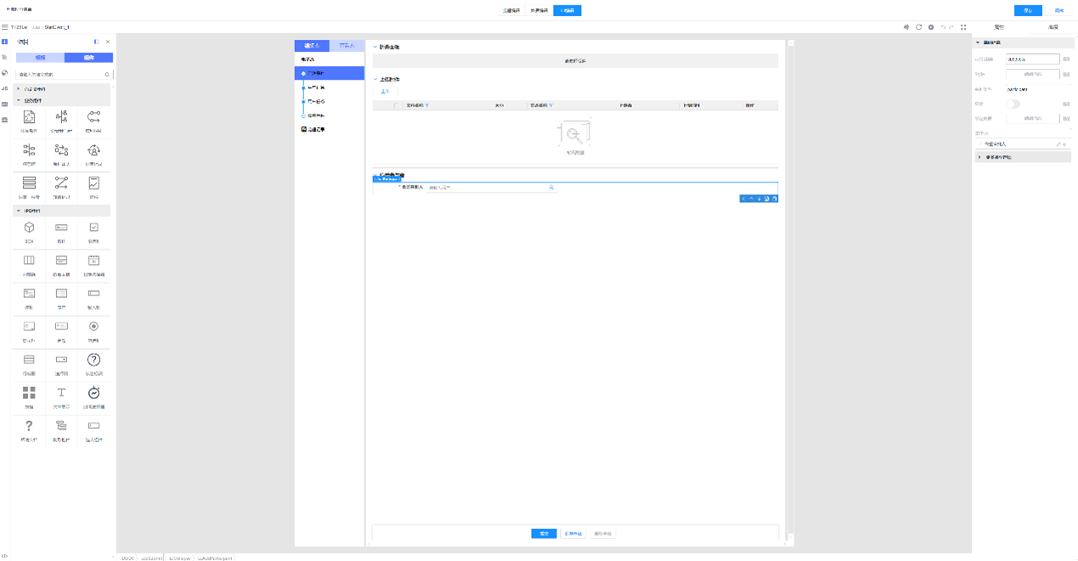Select the first tab at top center
Screen dimensions: 1078x561
point(511,10)
